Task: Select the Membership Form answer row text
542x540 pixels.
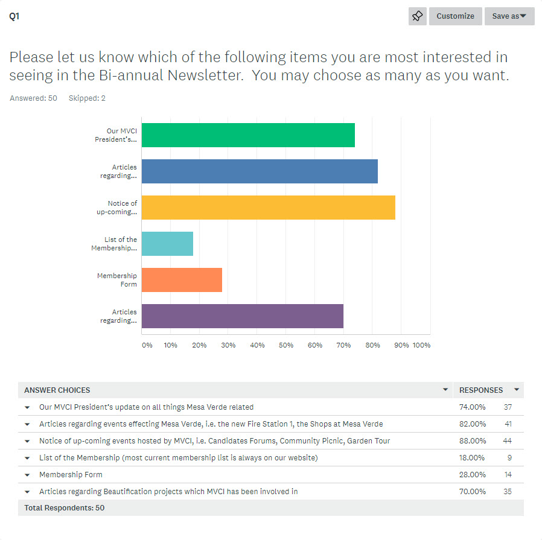Action: (x=71, y=475)
